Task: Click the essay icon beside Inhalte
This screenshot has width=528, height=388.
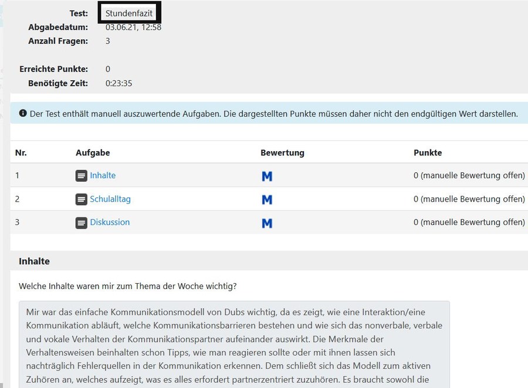Action: tap(81, 176)
